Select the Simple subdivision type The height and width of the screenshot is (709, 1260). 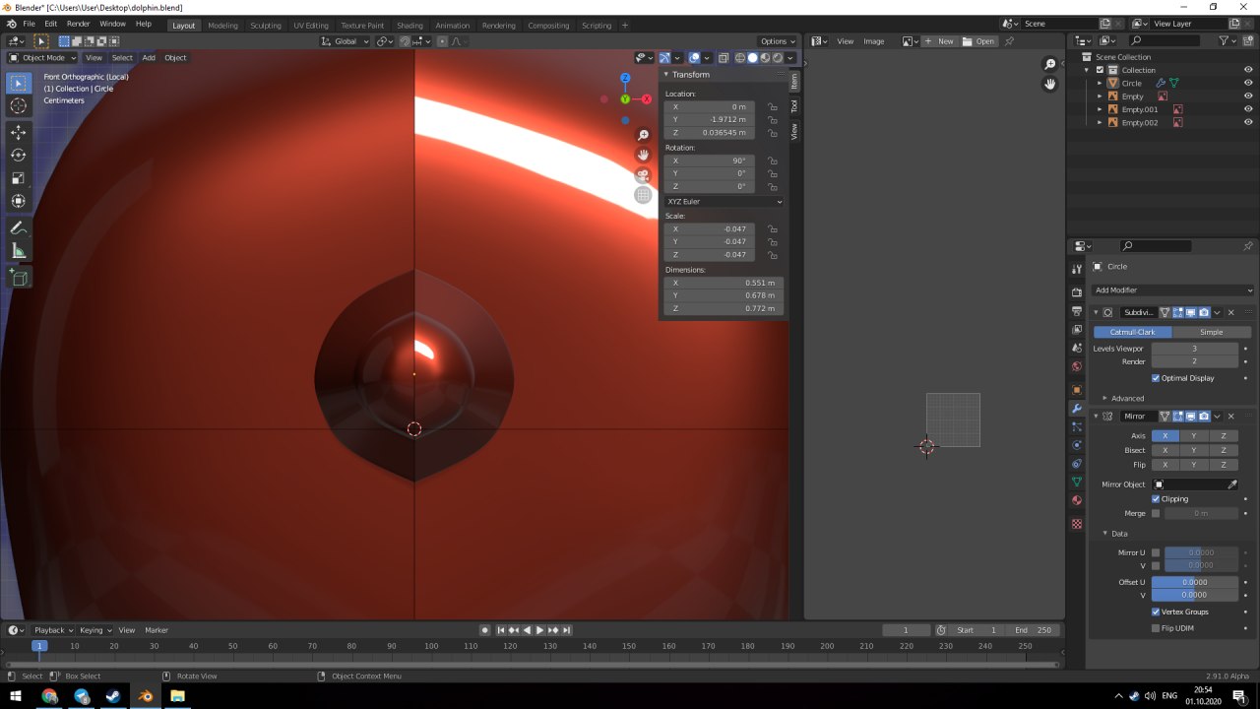click(x=1211, y=332)
